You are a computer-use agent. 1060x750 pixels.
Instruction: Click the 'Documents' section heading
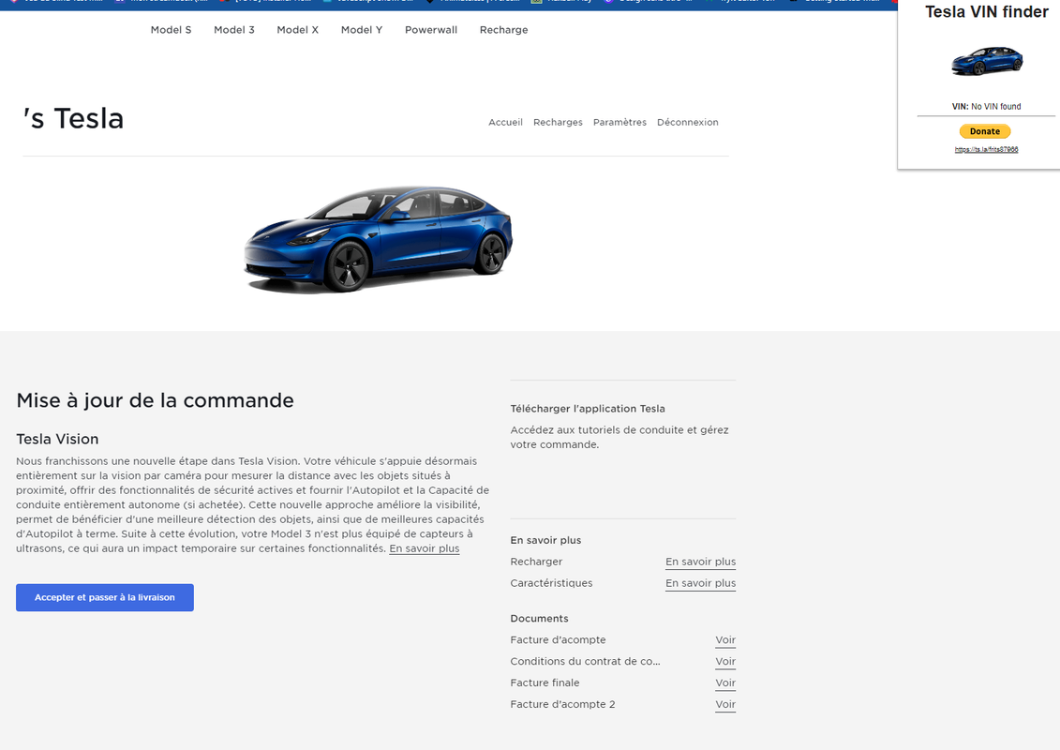click(x=539, y=618)
